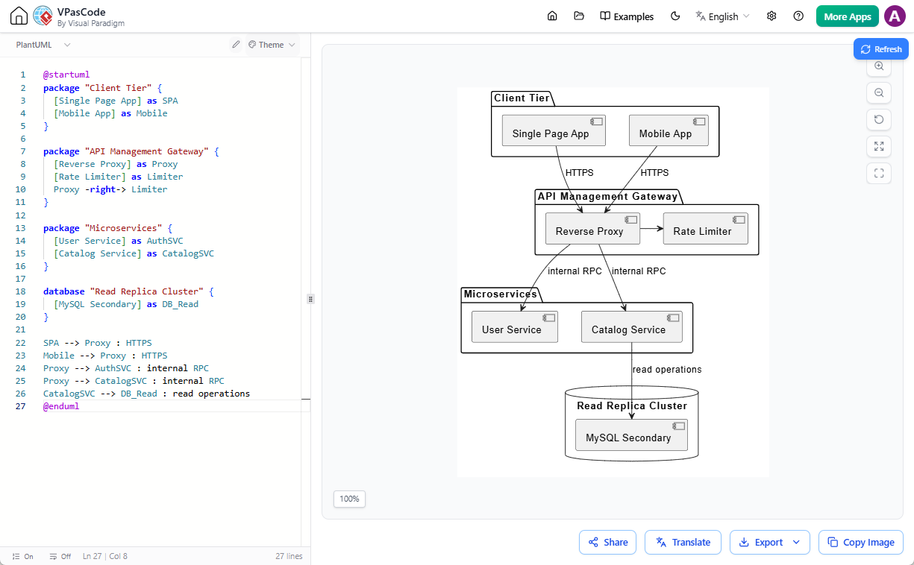This screenshot has height=565, width=914.
Task: Click line number 13 in gutter
Action: coord(22,228)
